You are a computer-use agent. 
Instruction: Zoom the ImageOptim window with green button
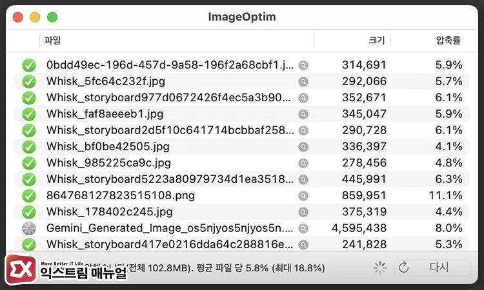click(x=52, y=17)
